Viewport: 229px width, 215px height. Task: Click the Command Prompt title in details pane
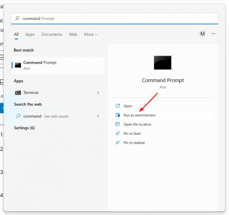(163, 80)
